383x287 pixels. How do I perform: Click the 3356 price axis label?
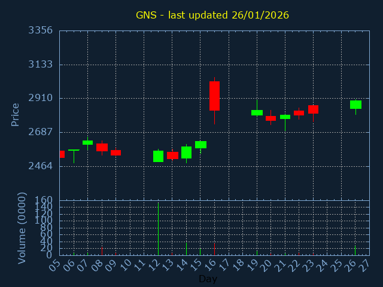[x=40, y=30]
